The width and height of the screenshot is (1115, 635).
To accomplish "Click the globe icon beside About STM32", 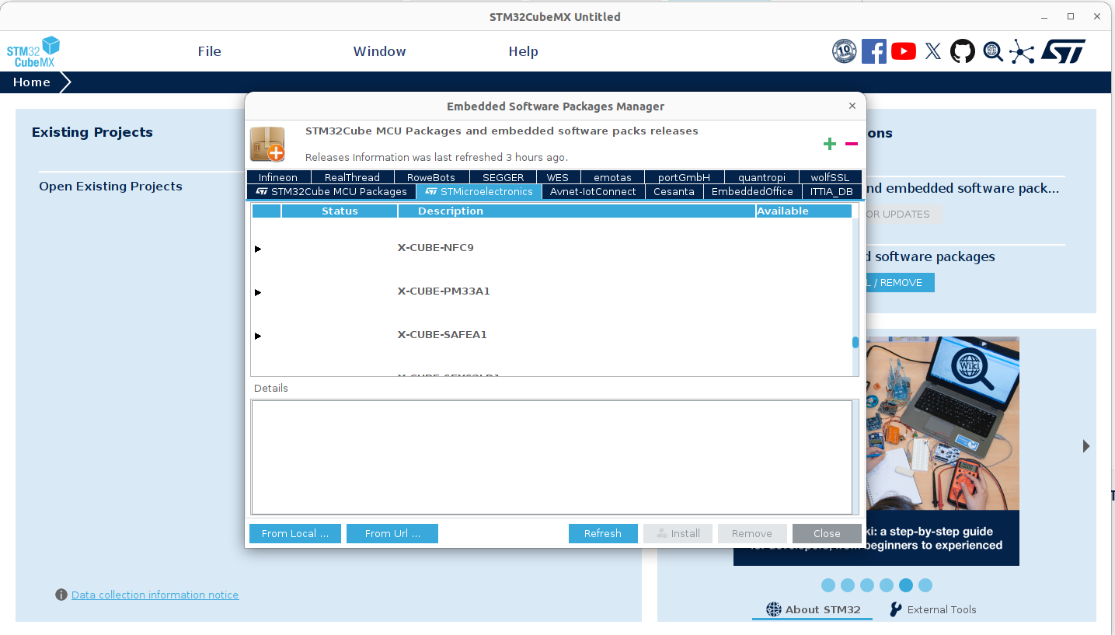I will point(772,609).
